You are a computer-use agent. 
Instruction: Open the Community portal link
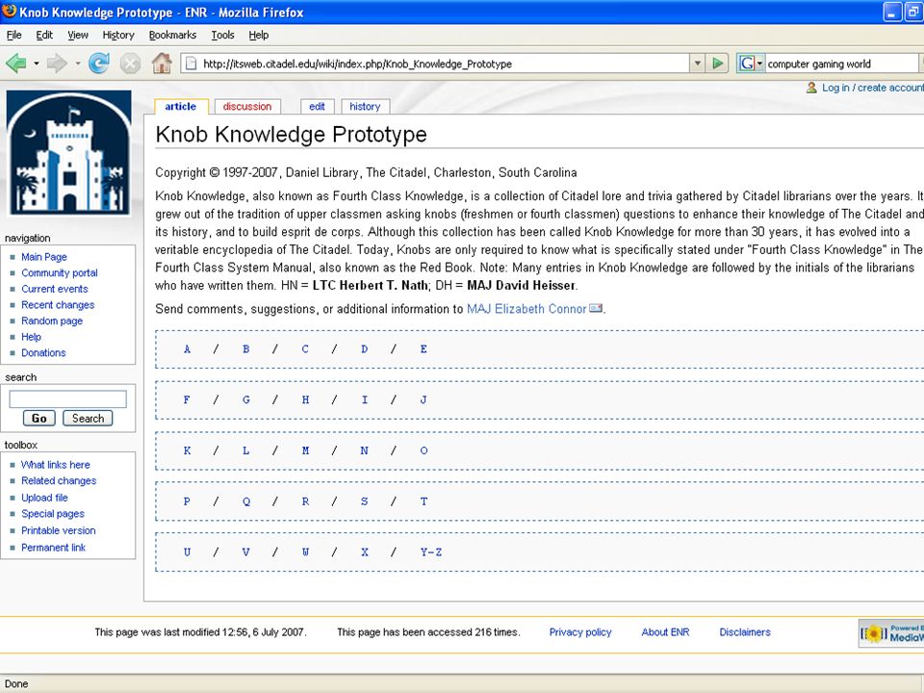pyautogui.click(x=60, y=272)
